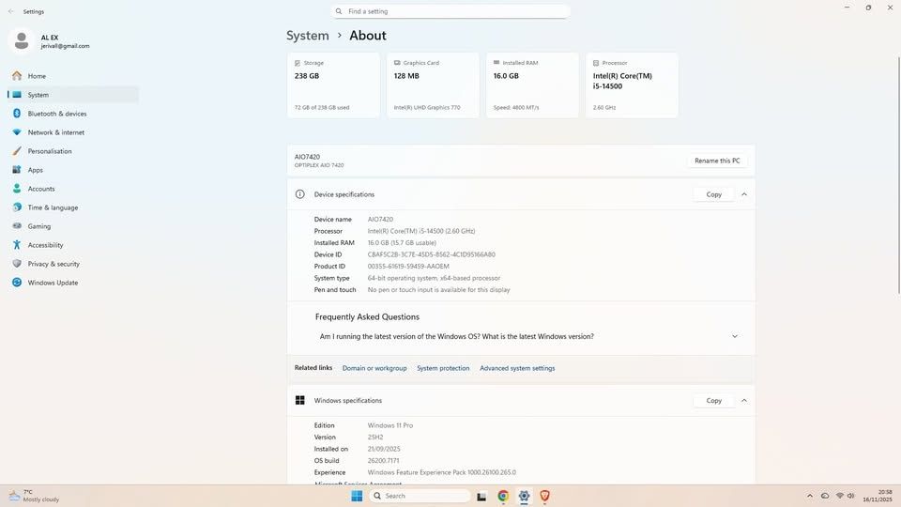Collapse the Windows specifications section
Viewport: 901px width, 507px height.
click(744, 401)
